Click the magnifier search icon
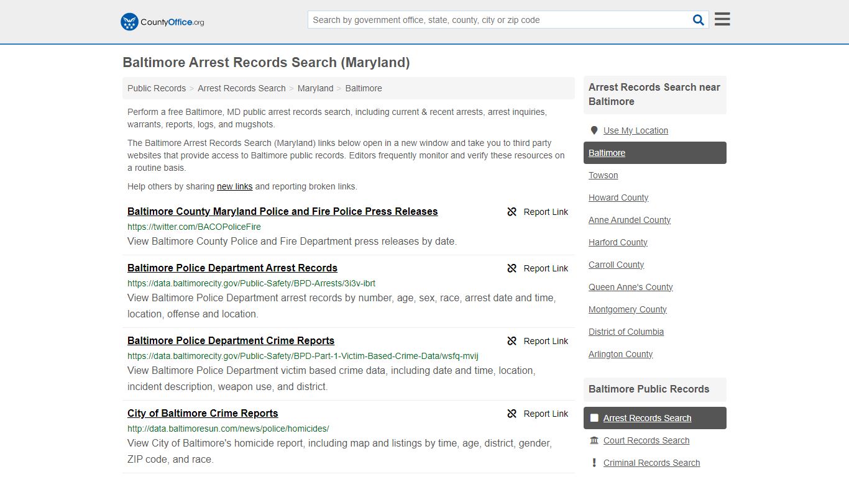This screenshot has width=849, height=477. tap(699, 20)
